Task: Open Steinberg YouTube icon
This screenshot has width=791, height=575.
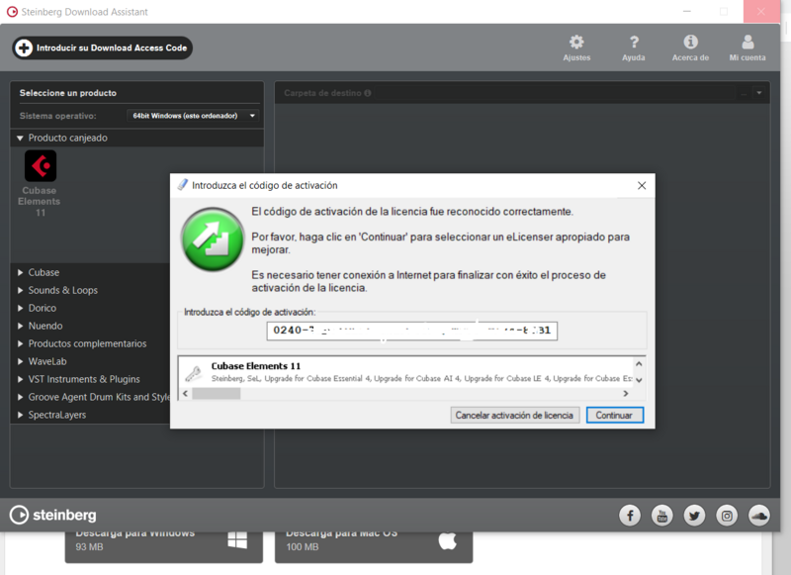Action: (662, 516)
